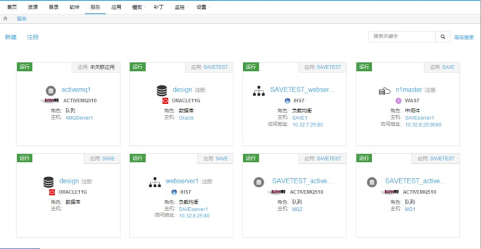Go to the 资源 menu item
The height and width of the screenshot is (249, 481).
[33, 7]
